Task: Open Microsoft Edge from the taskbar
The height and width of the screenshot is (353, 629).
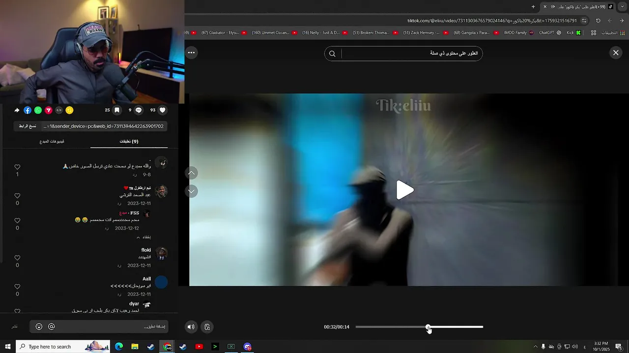Action: 119,347
